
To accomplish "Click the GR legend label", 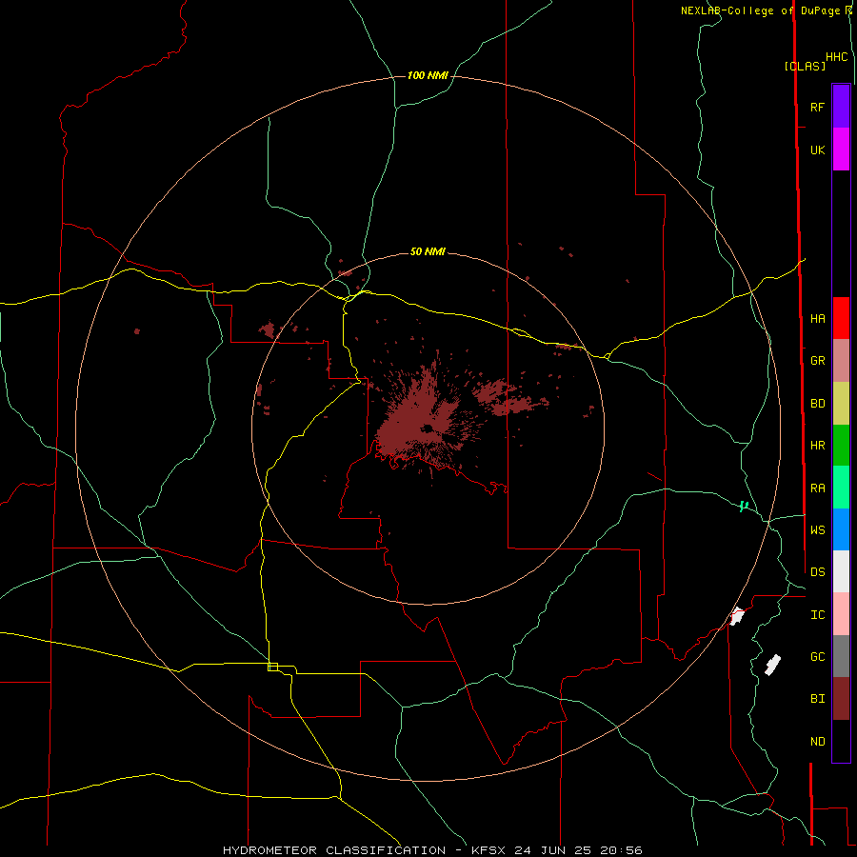I will click(x=817, y=361).
